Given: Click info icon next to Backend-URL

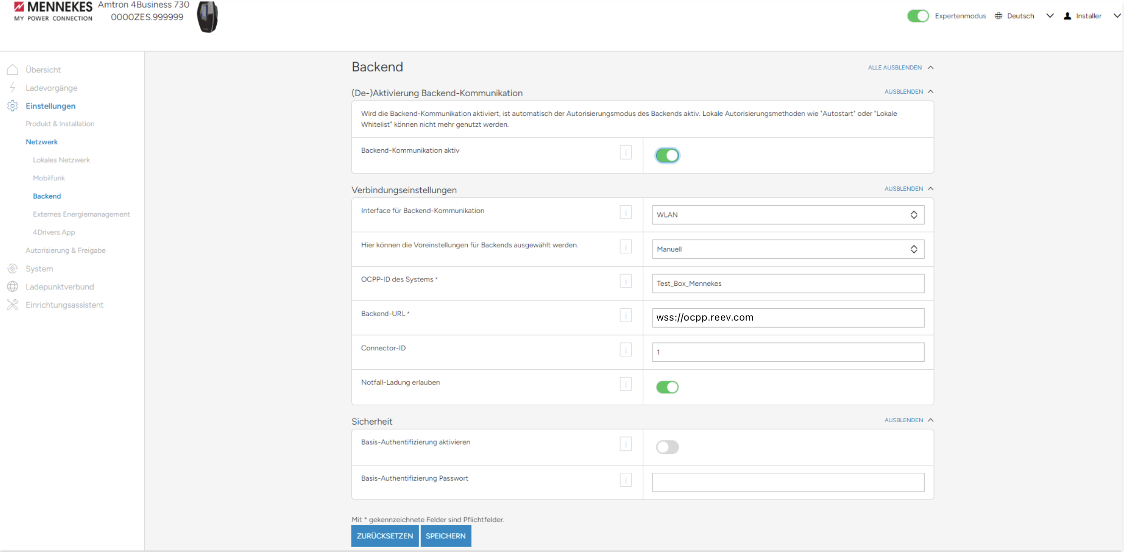Looking at the screenshot, I should pyautogui.click(x=625, y=315).
